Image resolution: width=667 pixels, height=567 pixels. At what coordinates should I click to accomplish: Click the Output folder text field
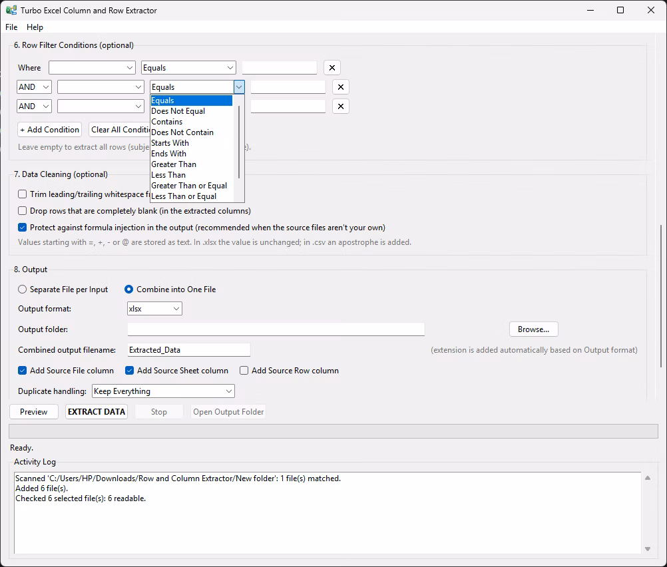(276, 329)
